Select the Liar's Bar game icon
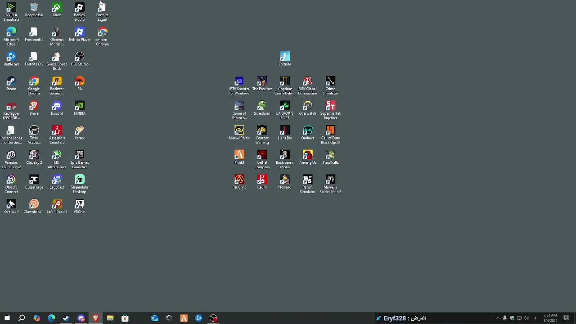The height and width of the screenshot is (324, 576). [285, 133]
